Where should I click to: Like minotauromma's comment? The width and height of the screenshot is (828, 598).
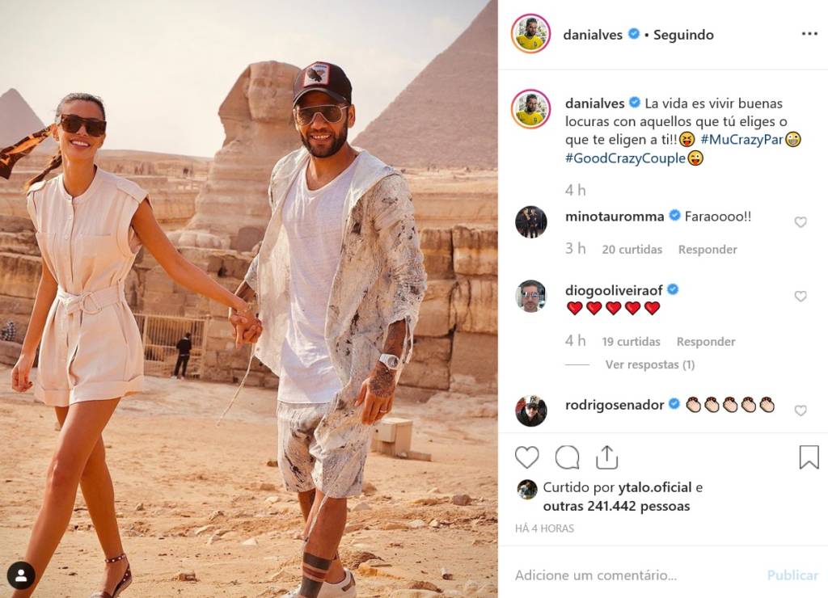(x=801, y=222)
